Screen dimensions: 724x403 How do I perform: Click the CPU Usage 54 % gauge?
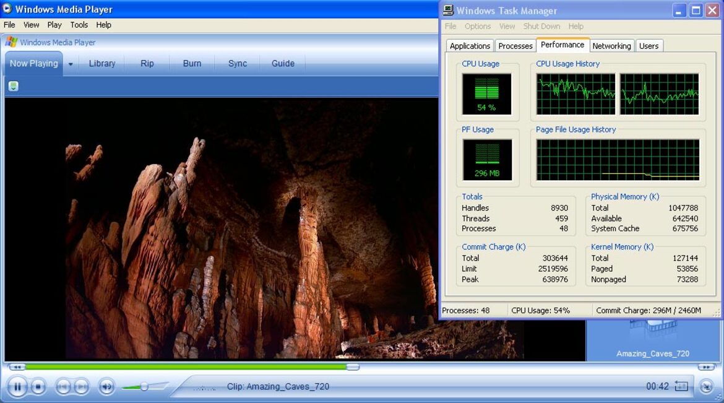(486, 94)
